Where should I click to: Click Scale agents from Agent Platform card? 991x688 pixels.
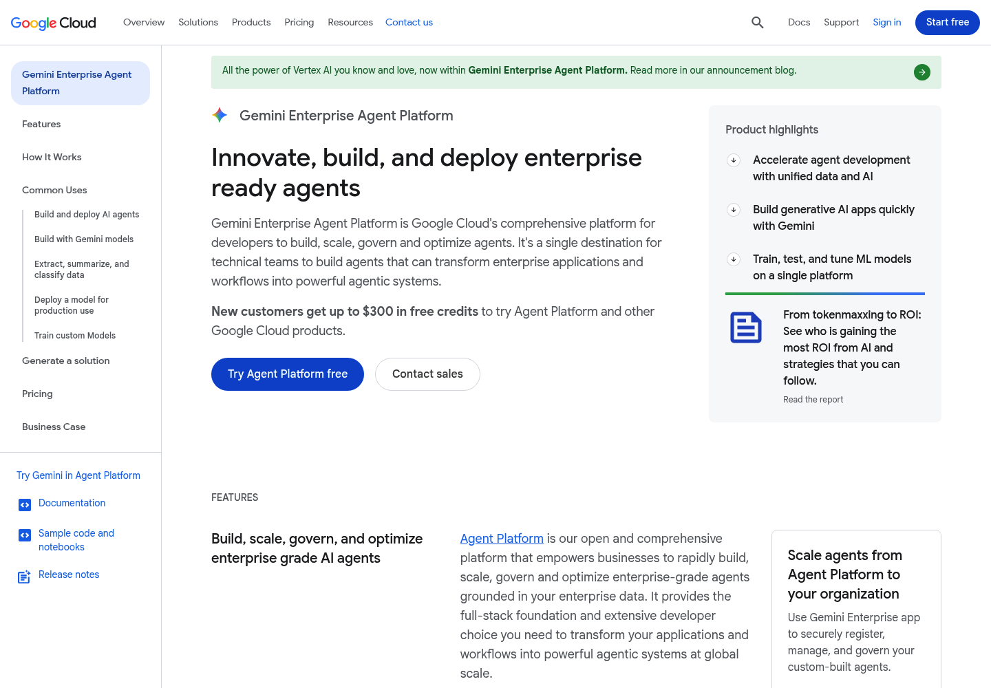(856, 609)
